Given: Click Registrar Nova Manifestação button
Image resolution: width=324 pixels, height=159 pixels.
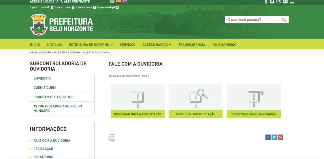Looking at the screenshot, I should [138, 114].
